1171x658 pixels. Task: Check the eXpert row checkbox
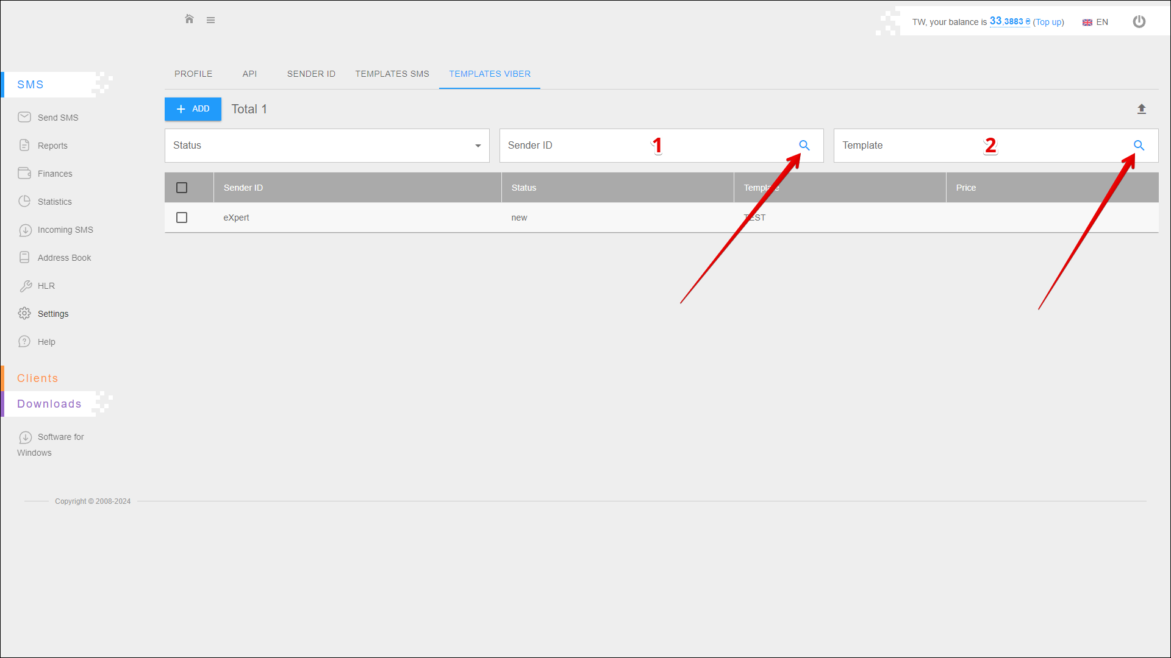coord(182,218)
